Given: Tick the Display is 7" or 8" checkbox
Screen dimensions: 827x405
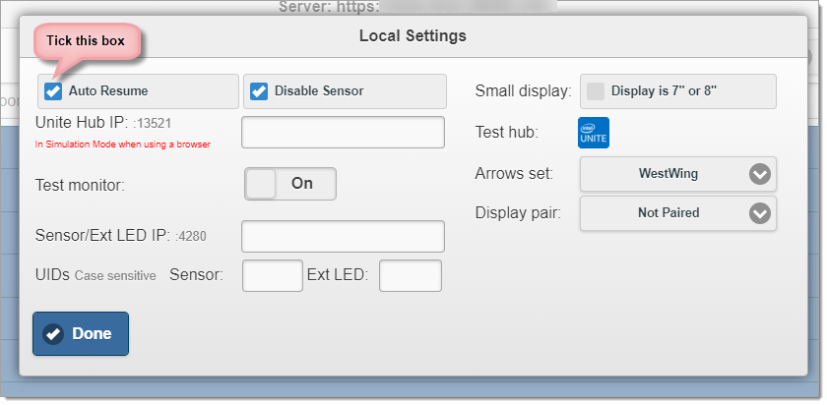Looking at the screenshot, I should coord(596,91).
